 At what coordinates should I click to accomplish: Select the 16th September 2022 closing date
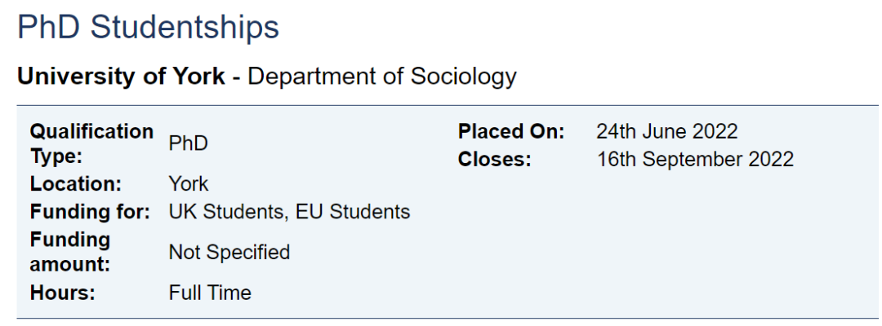click(x=695, y=159)
